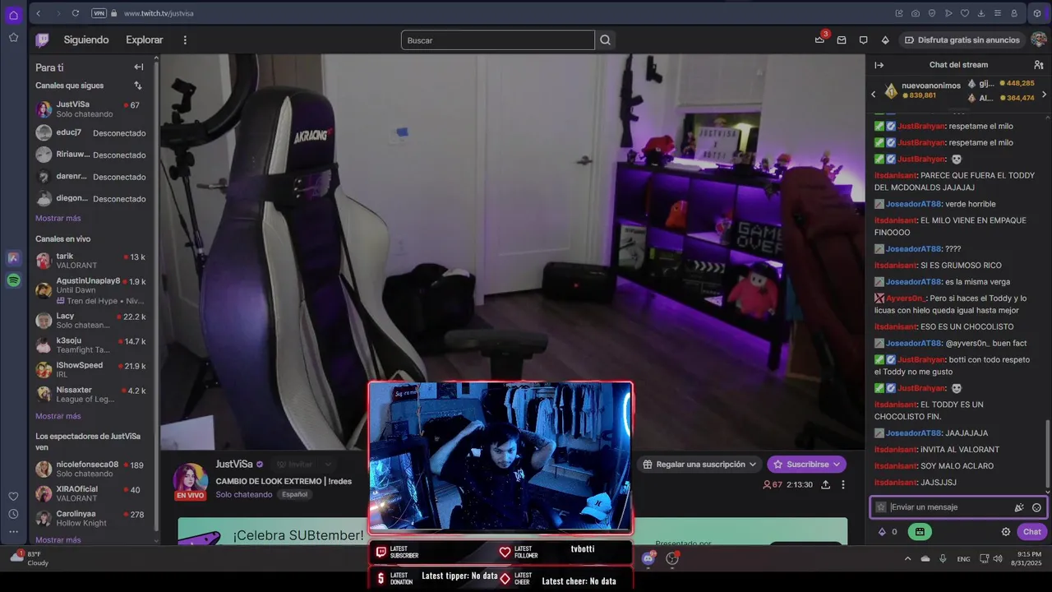This screenshot has width=1052, height=592.
Task: Open the Explorar tab
Action: [145, 39]
